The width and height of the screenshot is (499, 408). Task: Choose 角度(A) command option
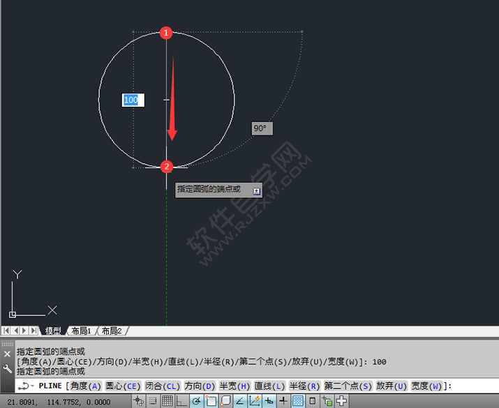86,386
